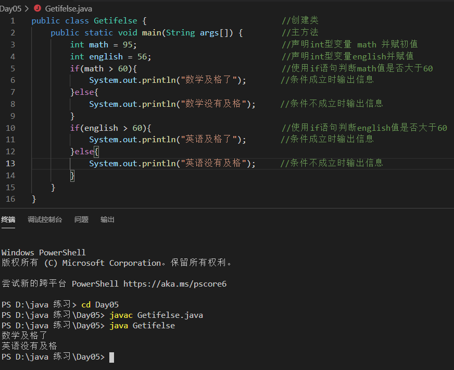454x370 pixels.
Task: Select Getifelse.java in breadcrumb path
Action: 69,9
